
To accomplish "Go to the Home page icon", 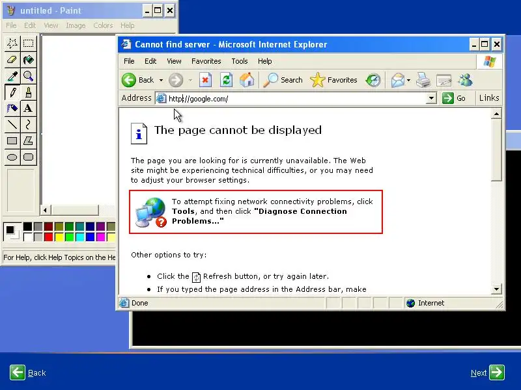I will tap(247, 80).
